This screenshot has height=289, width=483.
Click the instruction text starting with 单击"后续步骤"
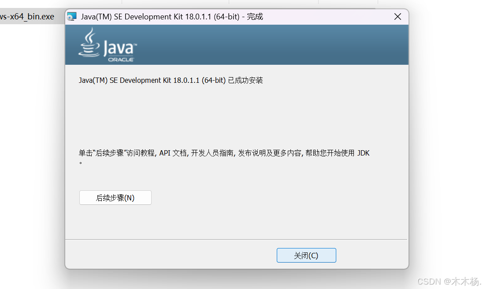(224, 157)
